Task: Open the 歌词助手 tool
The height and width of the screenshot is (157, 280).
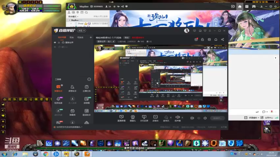Action: [x=86, y=112]
